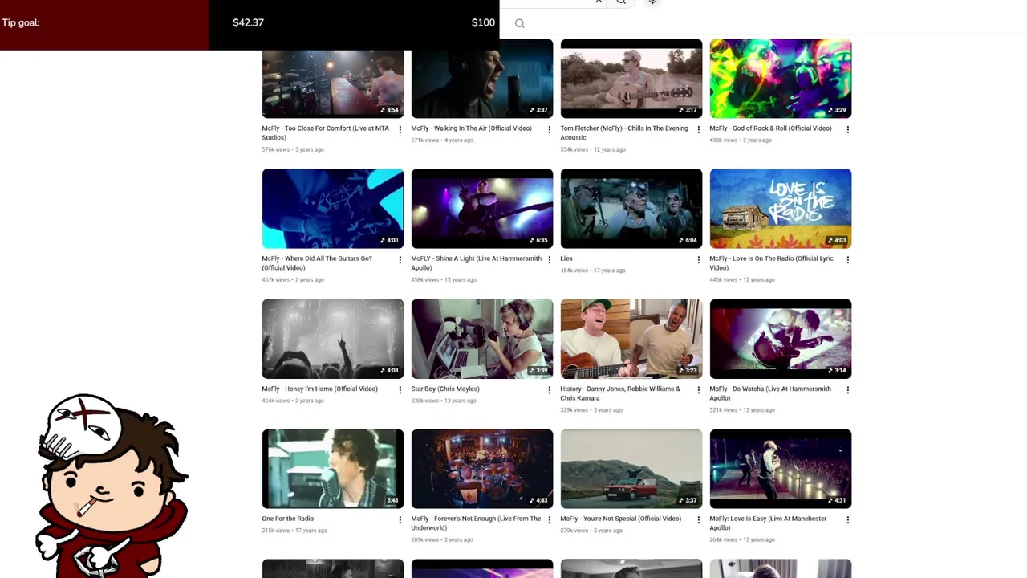
Task: Open title link McFly - You're Not Special
Action: click(620, 519)
